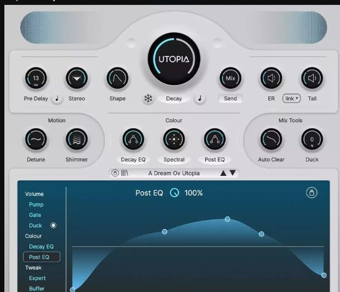Click the Shape envelope knob
This screenshot has height=292, width=340.
117,78
